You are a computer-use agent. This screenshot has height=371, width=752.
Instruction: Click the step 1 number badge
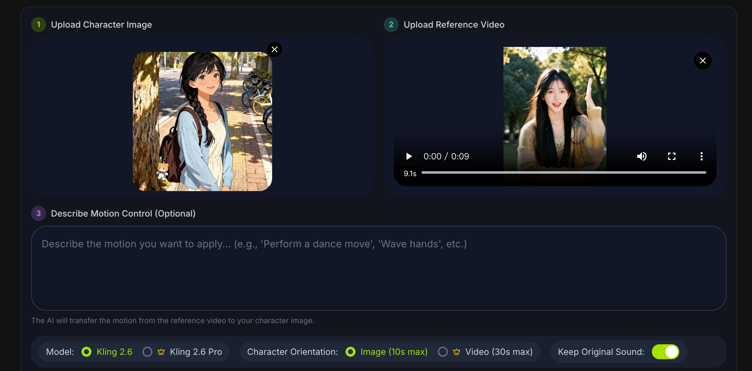click(x=39, y=25)
